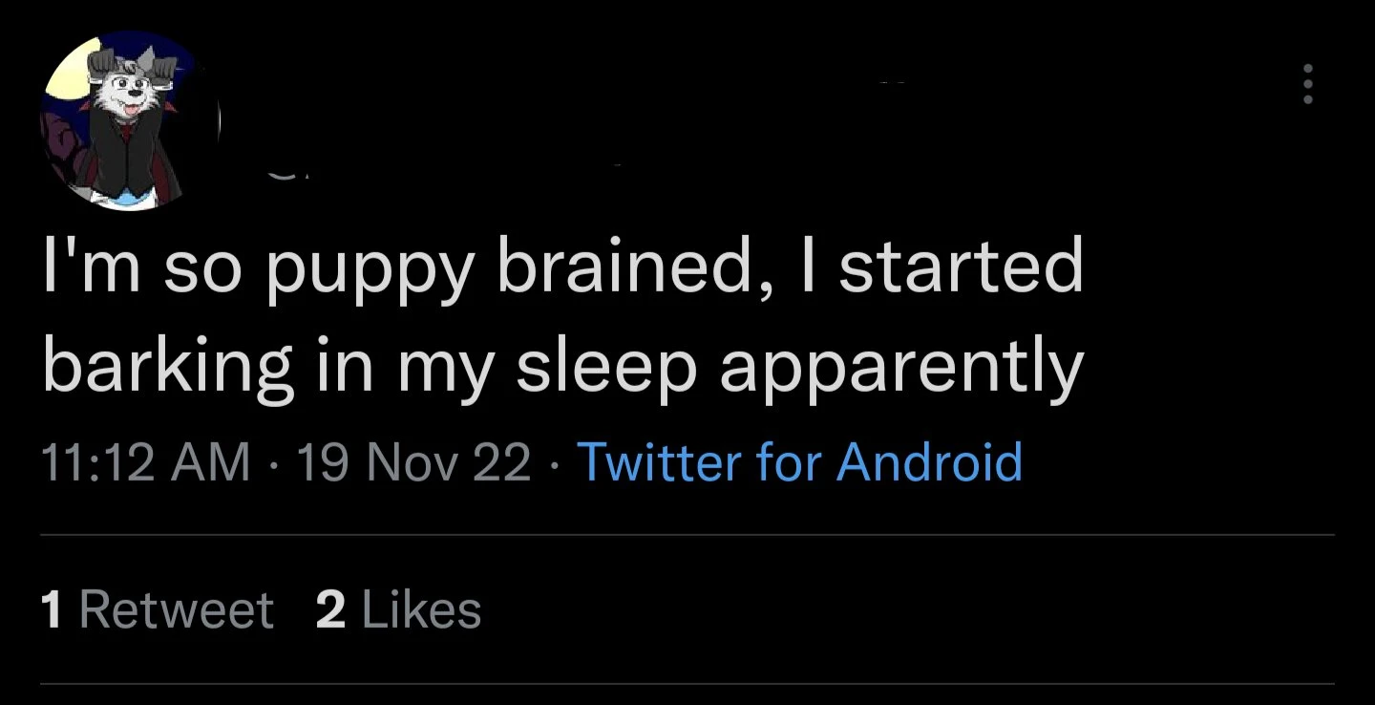Click the gray "Likes" label text

(420, 609)
